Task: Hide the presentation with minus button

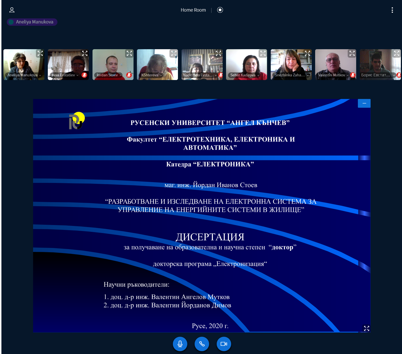Action: (364, 103)
